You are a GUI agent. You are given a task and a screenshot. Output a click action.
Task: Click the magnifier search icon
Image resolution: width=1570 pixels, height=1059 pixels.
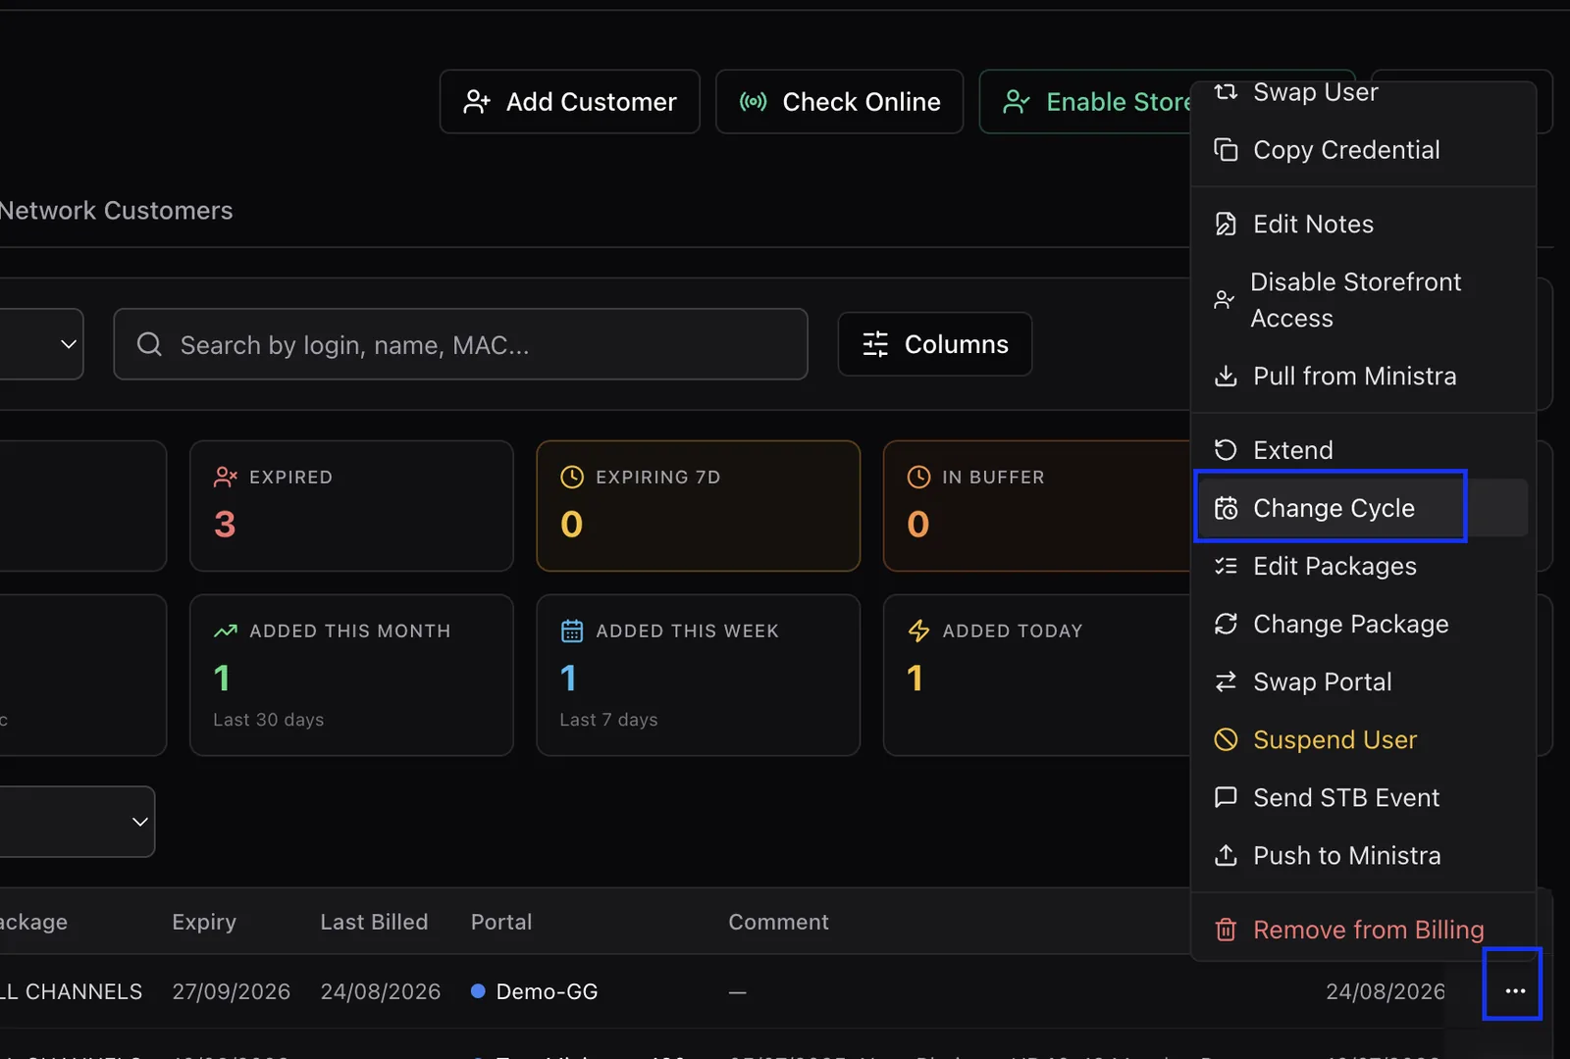click(x=149, y=344)
